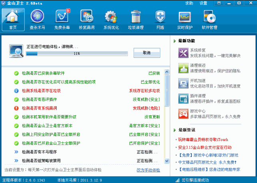Screen dimensions: 257x183
Task: Open news 电脑远程维修 link
Action: (x=209, y=169)
